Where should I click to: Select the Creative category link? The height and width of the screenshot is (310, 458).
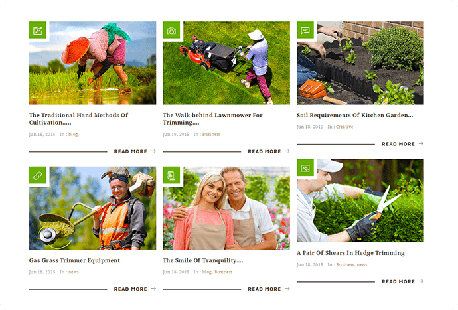(x=344, y=127)
